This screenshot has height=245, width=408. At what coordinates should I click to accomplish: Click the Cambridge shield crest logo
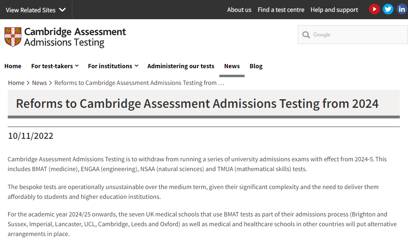(13, 37)
